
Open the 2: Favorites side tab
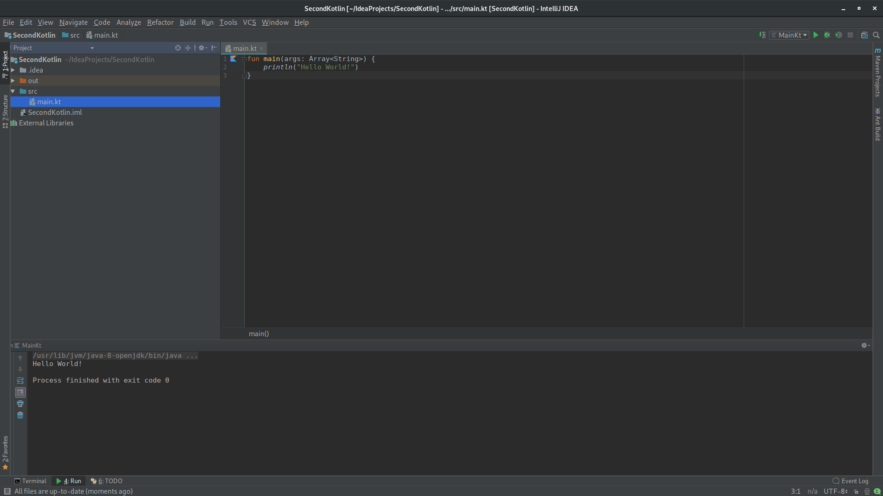tap(5, 453)
